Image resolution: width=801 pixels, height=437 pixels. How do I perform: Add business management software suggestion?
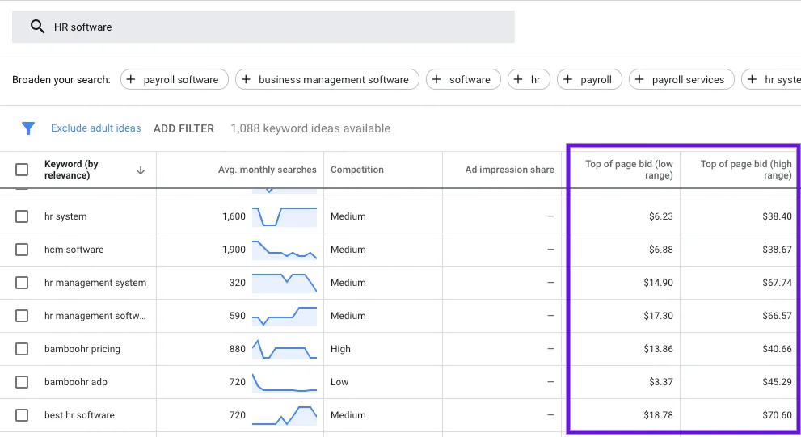327,80
